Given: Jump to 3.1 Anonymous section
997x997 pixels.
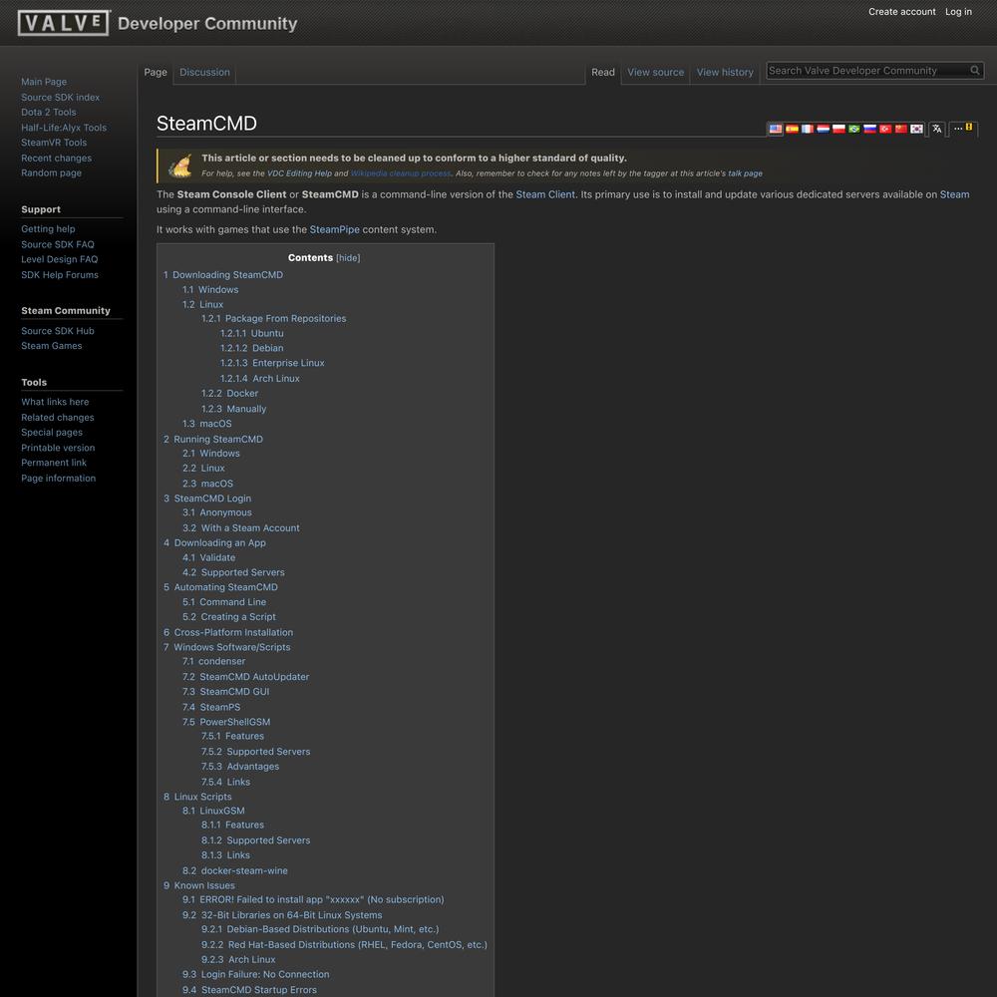Looking at the screenshot, I should (216, 512).
